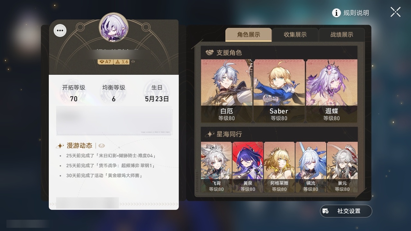The height and width of the screenshot is (231, 411).
Task: Toggle visibility eye next to 漫游动态
Action: pyautogui.click(x=101, y=146)
